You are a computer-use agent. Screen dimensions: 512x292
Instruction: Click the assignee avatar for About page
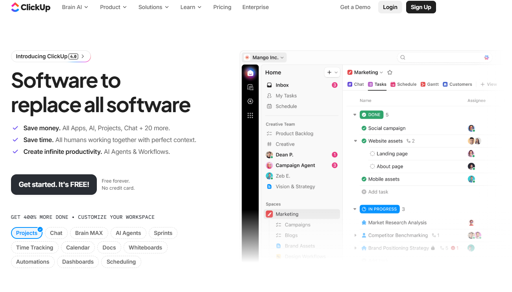pos(471,166)
